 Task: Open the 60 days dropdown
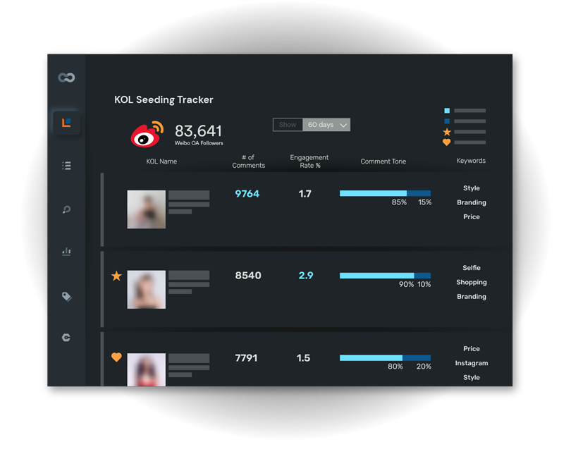[326, 125]
